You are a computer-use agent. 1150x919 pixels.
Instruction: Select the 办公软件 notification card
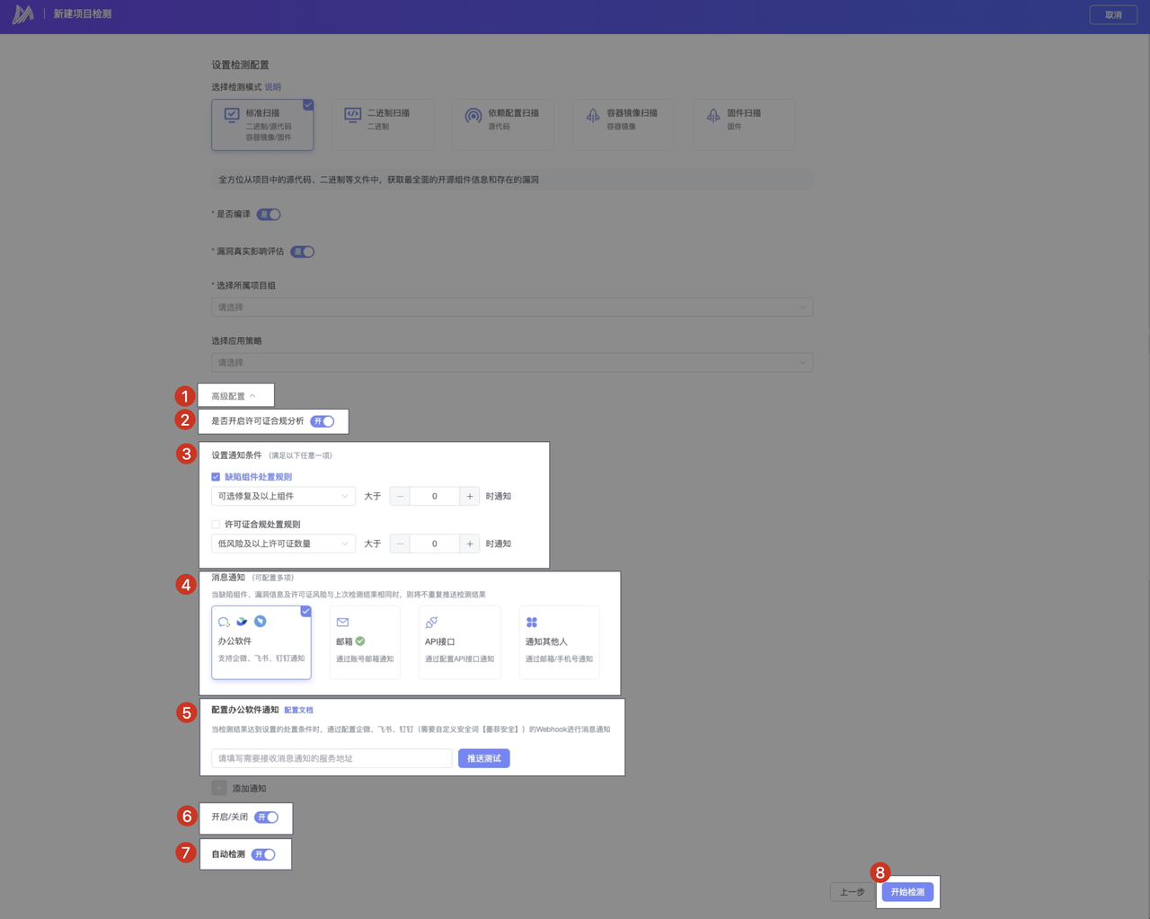click(x=261, y=642)
